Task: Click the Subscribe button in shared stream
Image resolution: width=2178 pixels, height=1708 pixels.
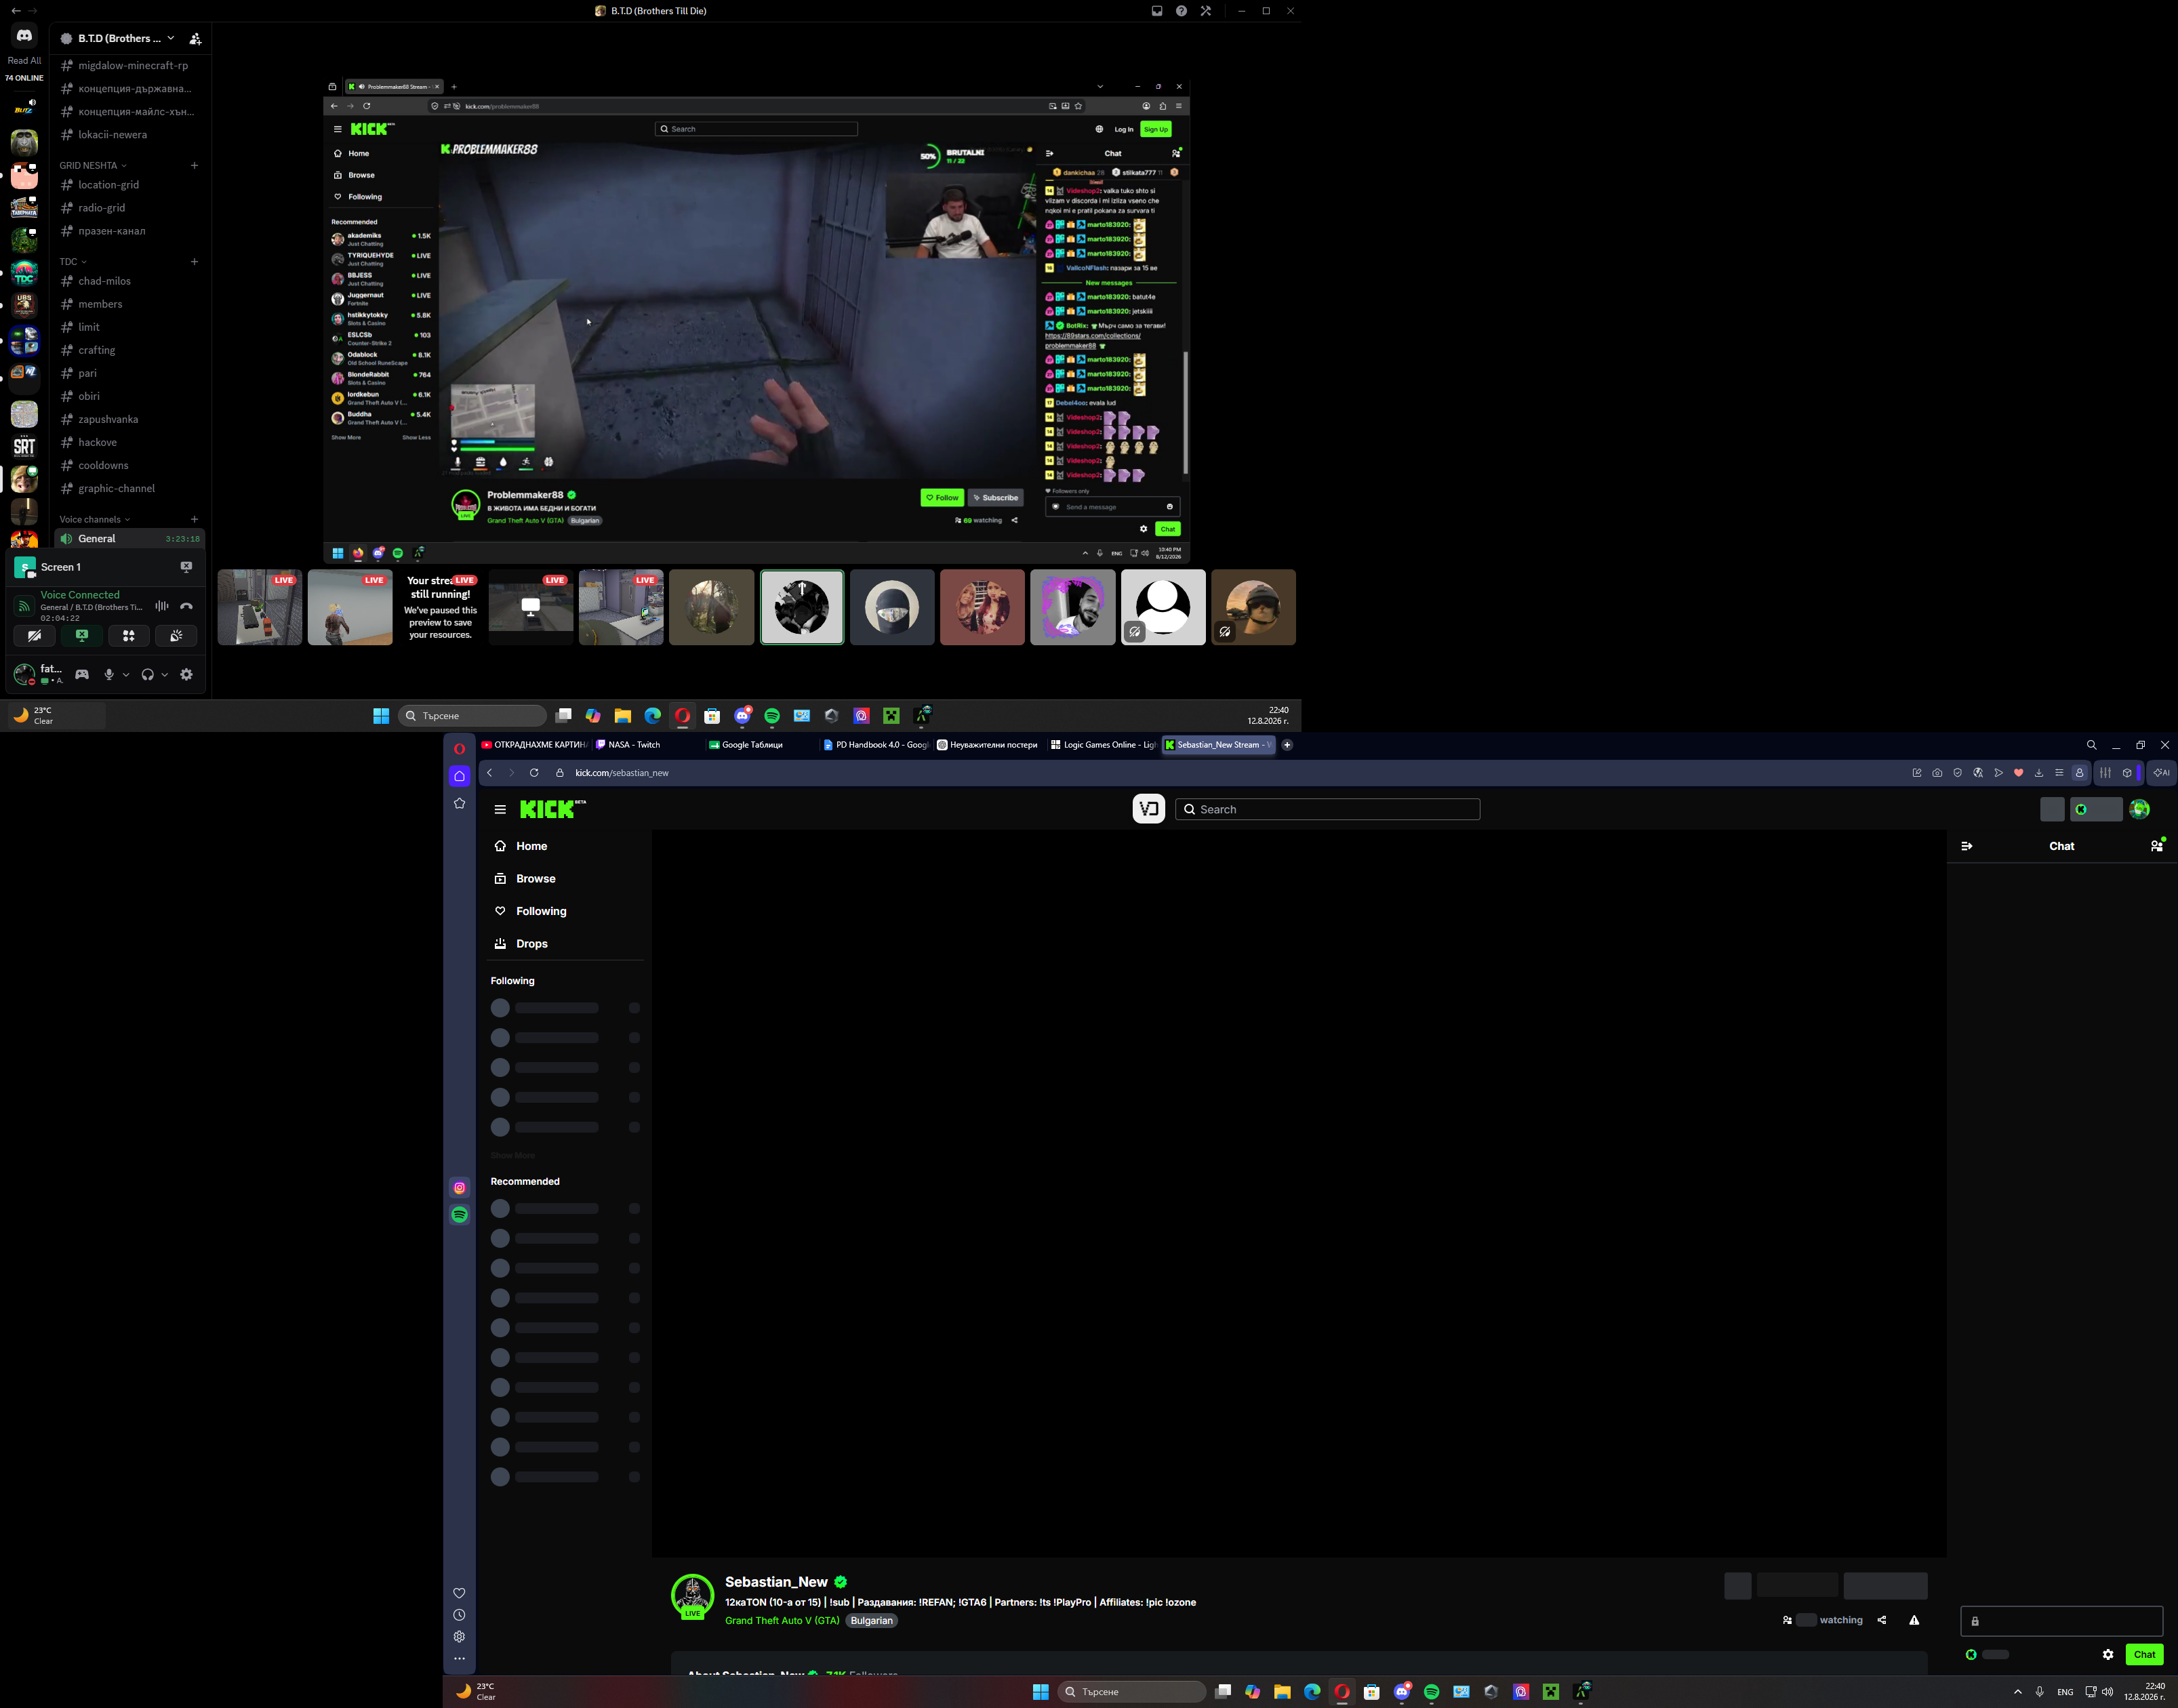Action: pyautogui.click(x=996, y=498)
